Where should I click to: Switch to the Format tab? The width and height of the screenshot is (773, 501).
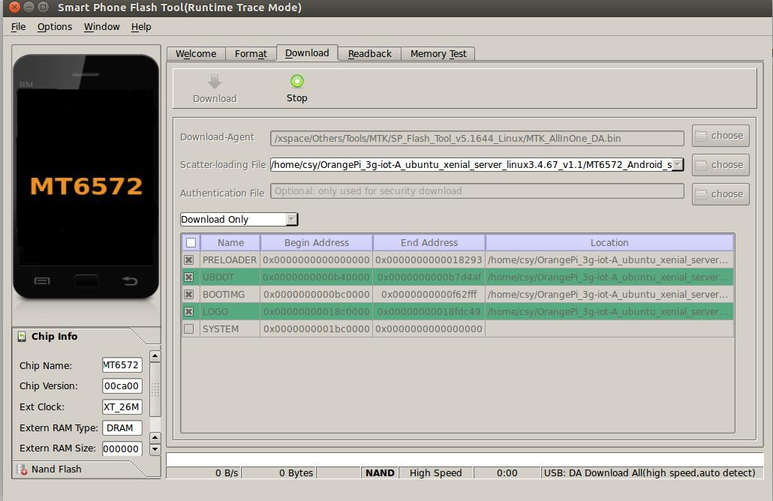251,54
